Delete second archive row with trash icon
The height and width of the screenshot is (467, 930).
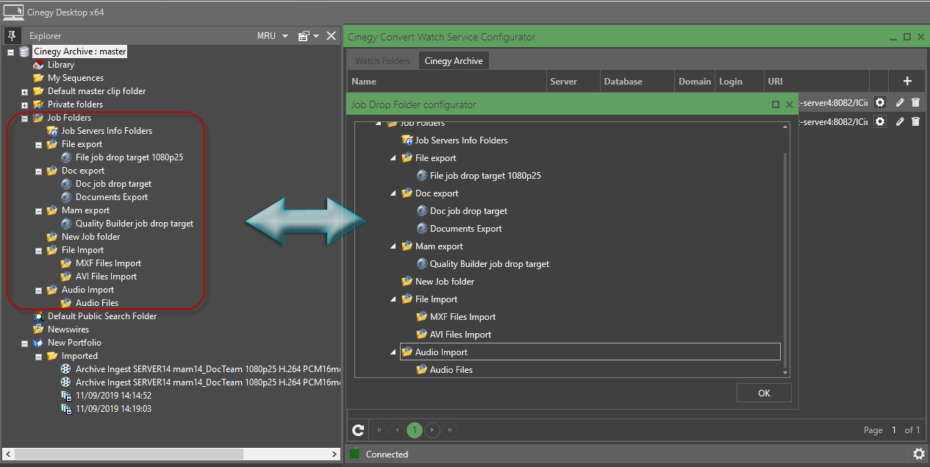click(915, 121)
